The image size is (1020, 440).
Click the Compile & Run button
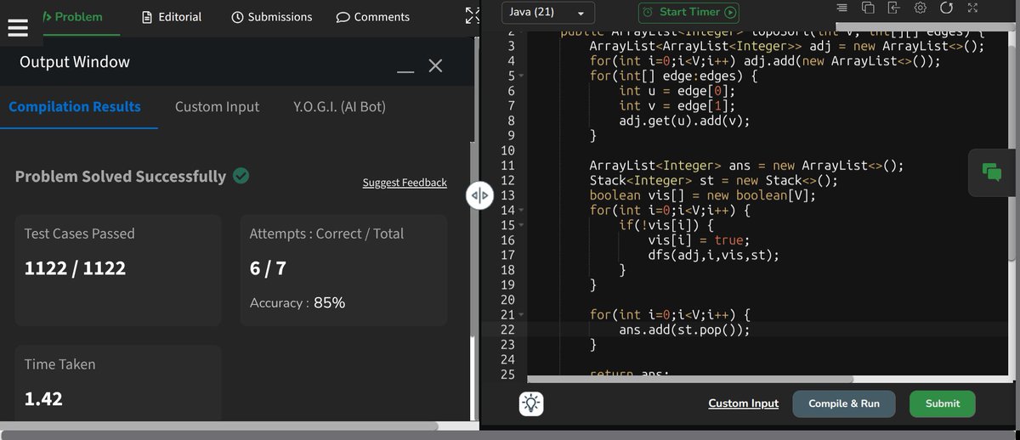coord(844,403)
